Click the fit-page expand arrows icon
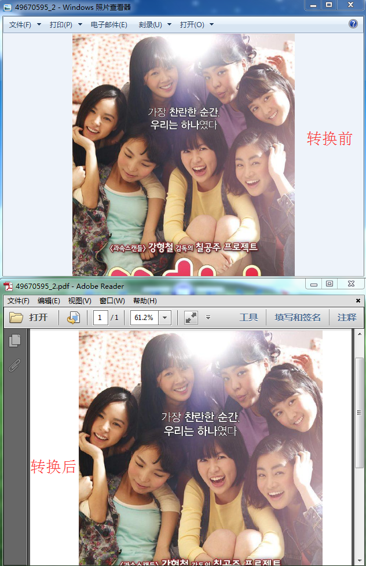Screen dimensions: 366x566 [191, 318]
